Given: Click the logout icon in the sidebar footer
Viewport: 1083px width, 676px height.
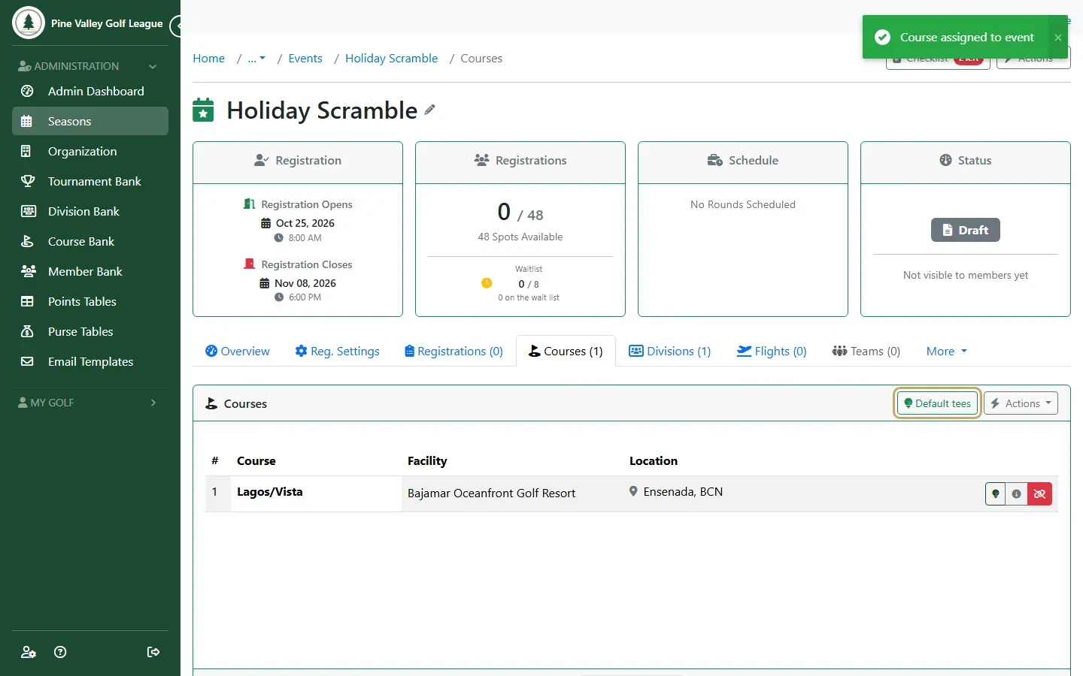Looking at the screenshot, I should pyautogui.click(x=153, y=652).
